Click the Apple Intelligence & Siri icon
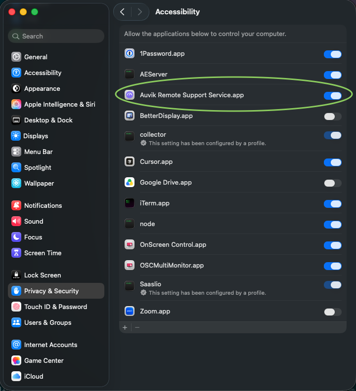The image size is (356, 391). 16,104
